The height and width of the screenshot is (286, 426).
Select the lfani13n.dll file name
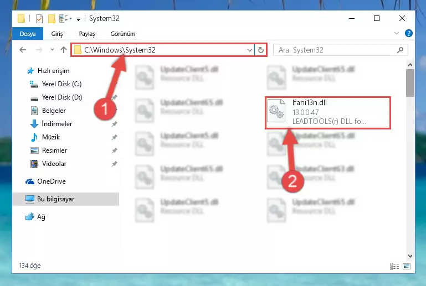[310, 103]
